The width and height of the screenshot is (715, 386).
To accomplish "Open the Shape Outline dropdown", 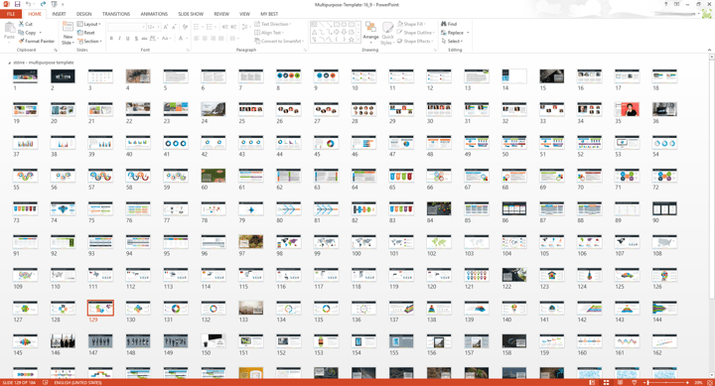I will [x=415, y=33].
